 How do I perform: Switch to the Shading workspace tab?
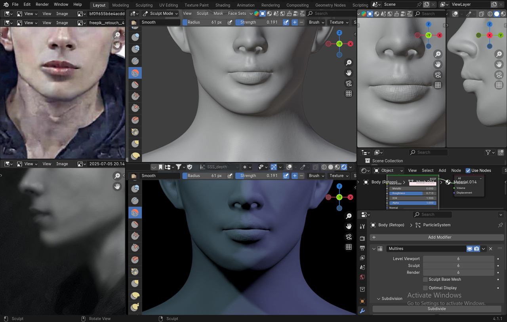(223, 5)
